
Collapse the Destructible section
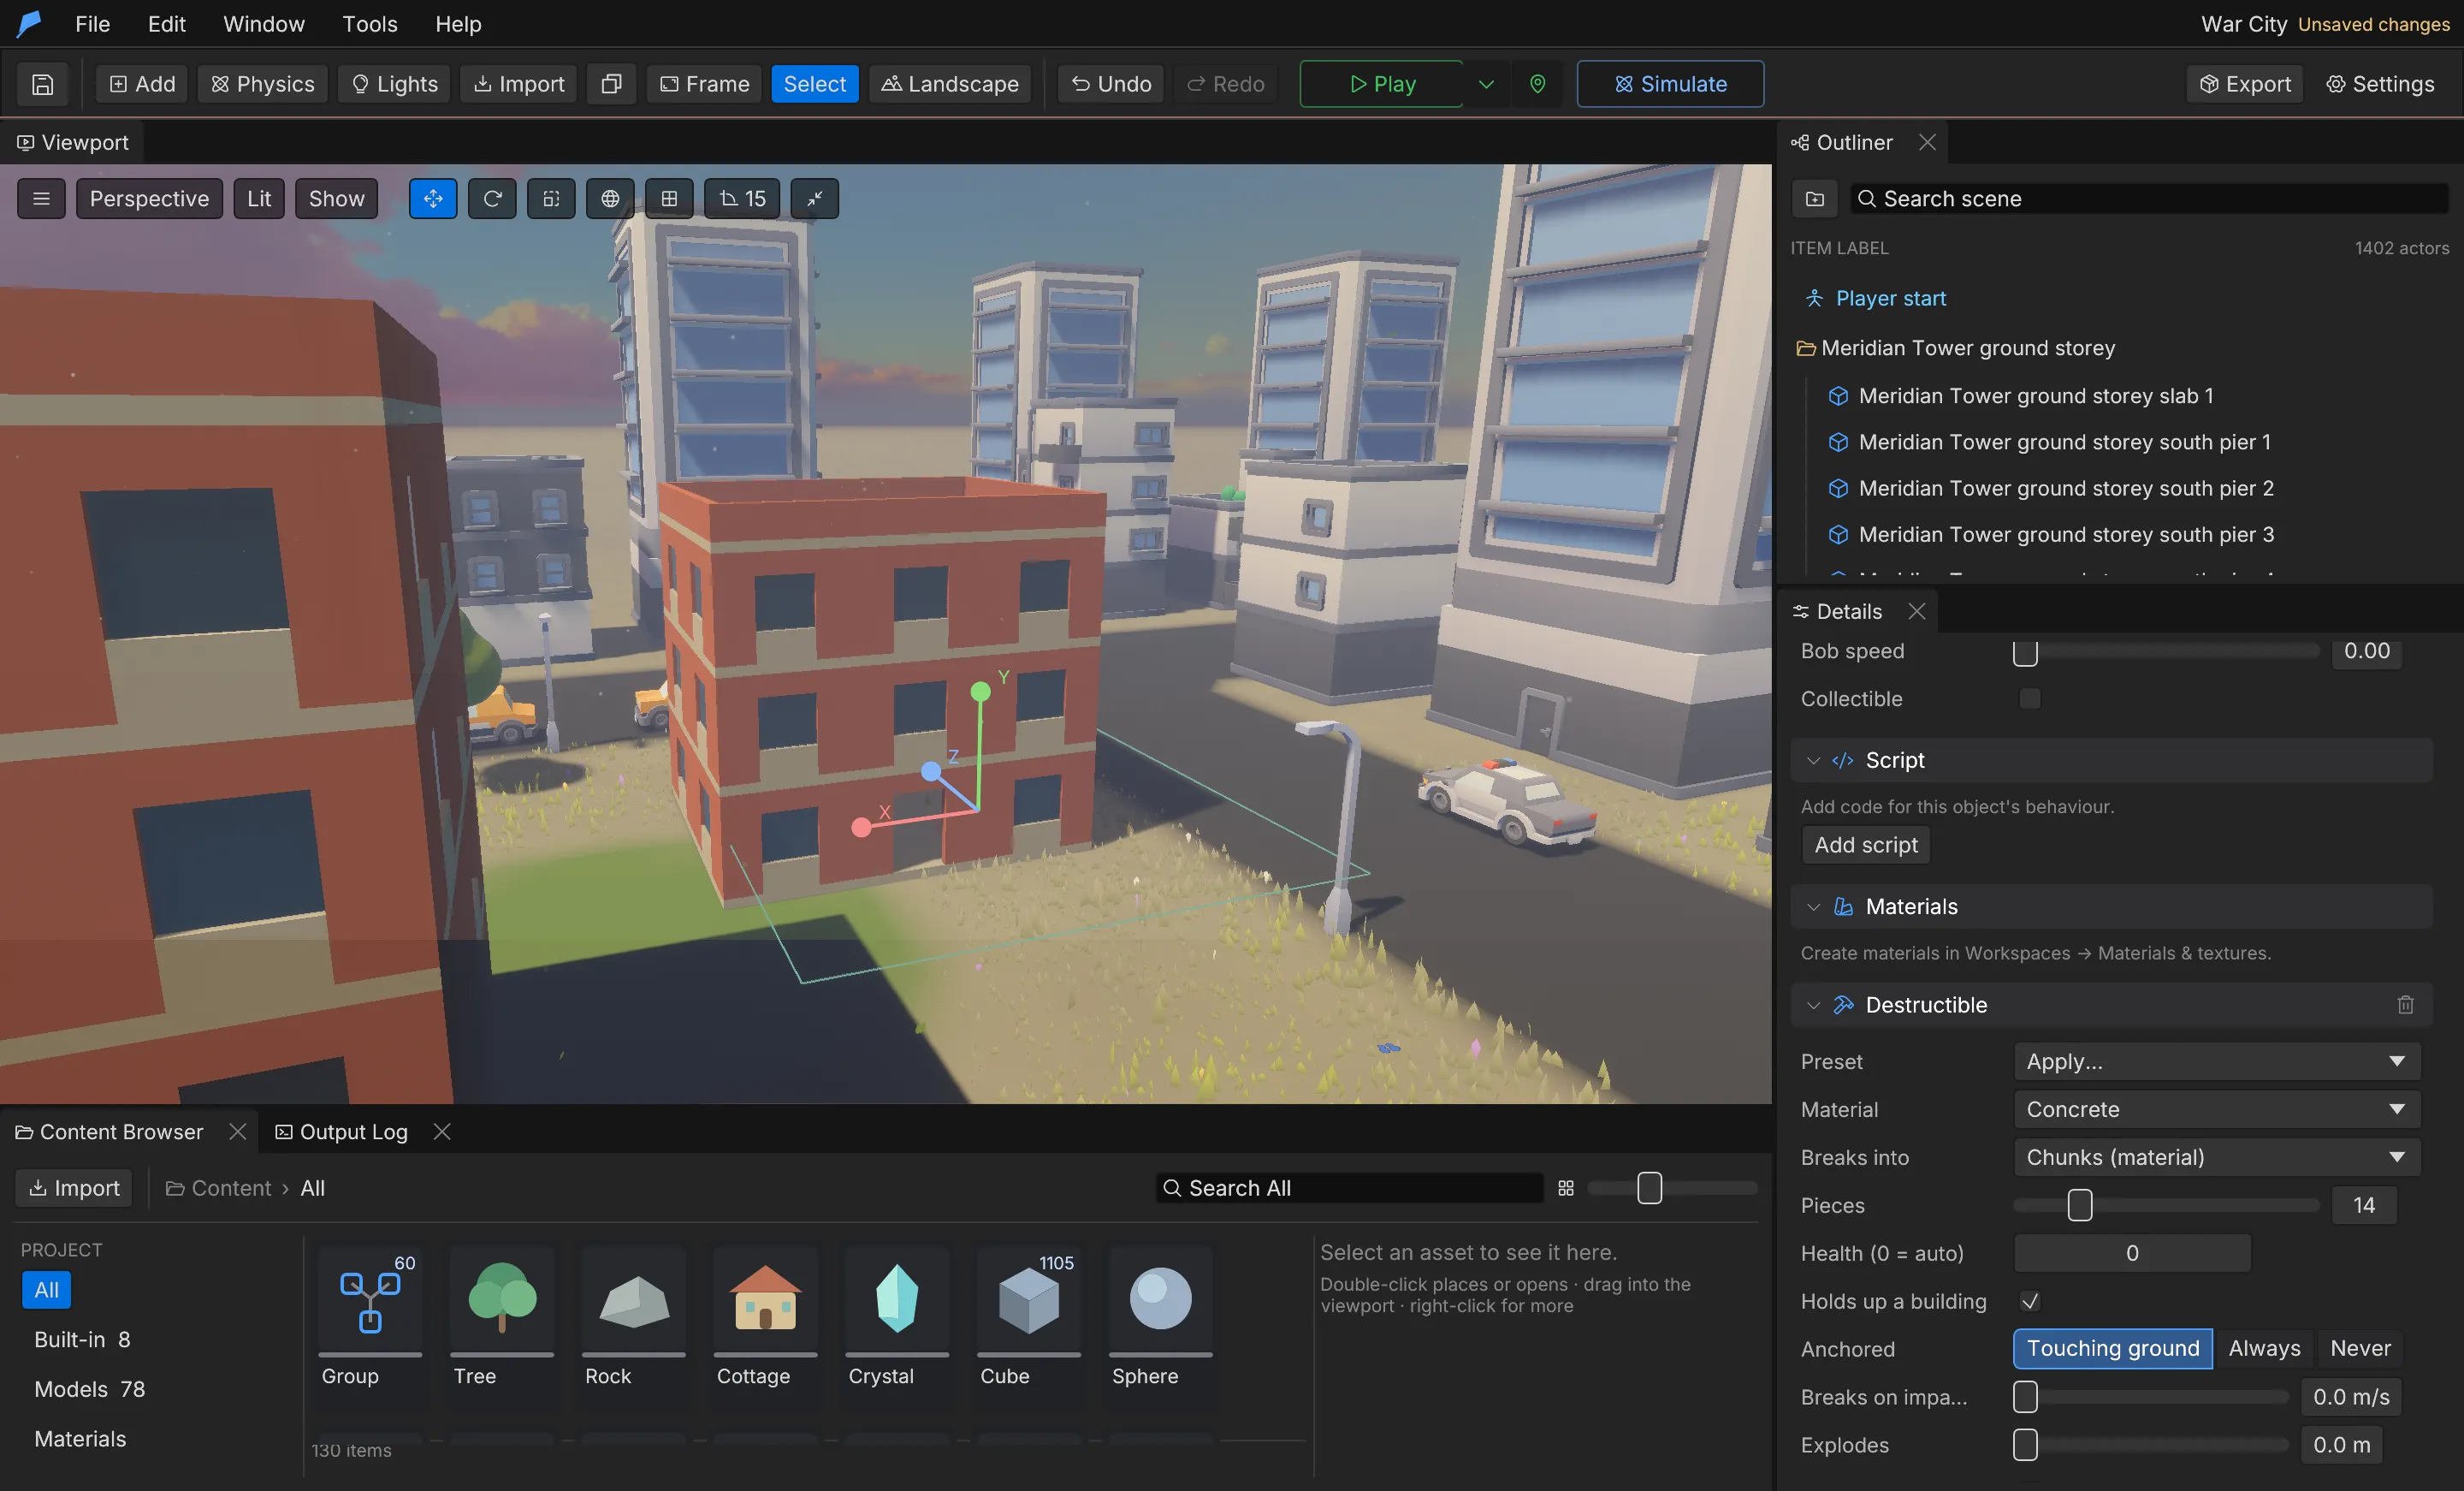click(1813, 1005)
